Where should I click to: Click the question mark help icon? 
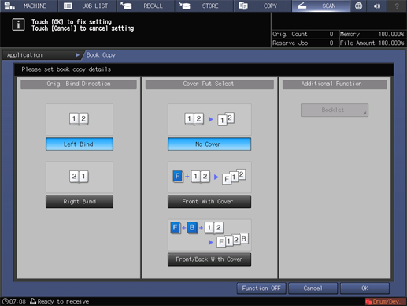(x=397, y=6)
